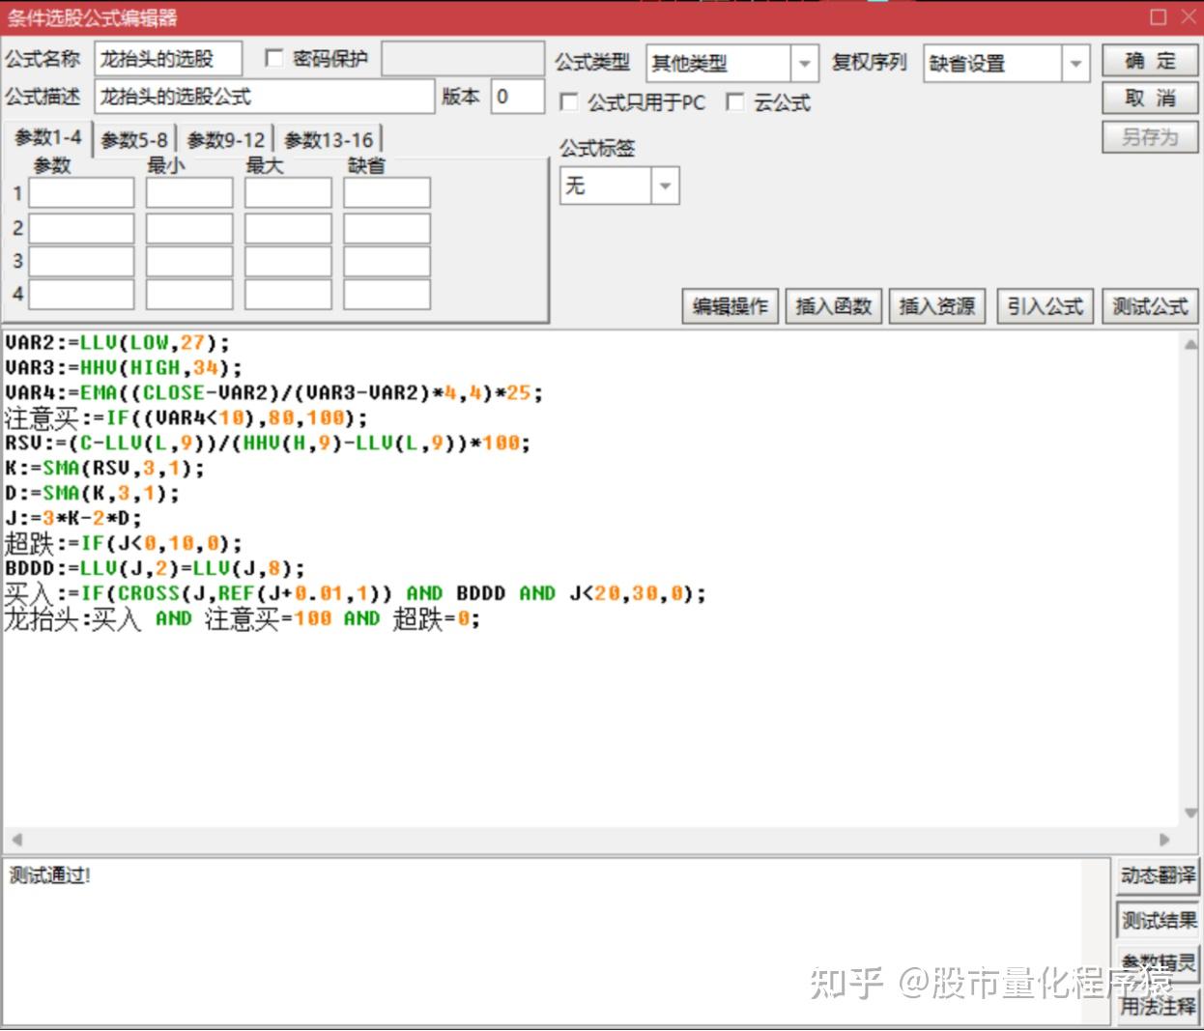The height and width of the screenshot is (1031, 1204).
Task: Close the 条件选股公式编辑器 window
Action: [1188, 16]
